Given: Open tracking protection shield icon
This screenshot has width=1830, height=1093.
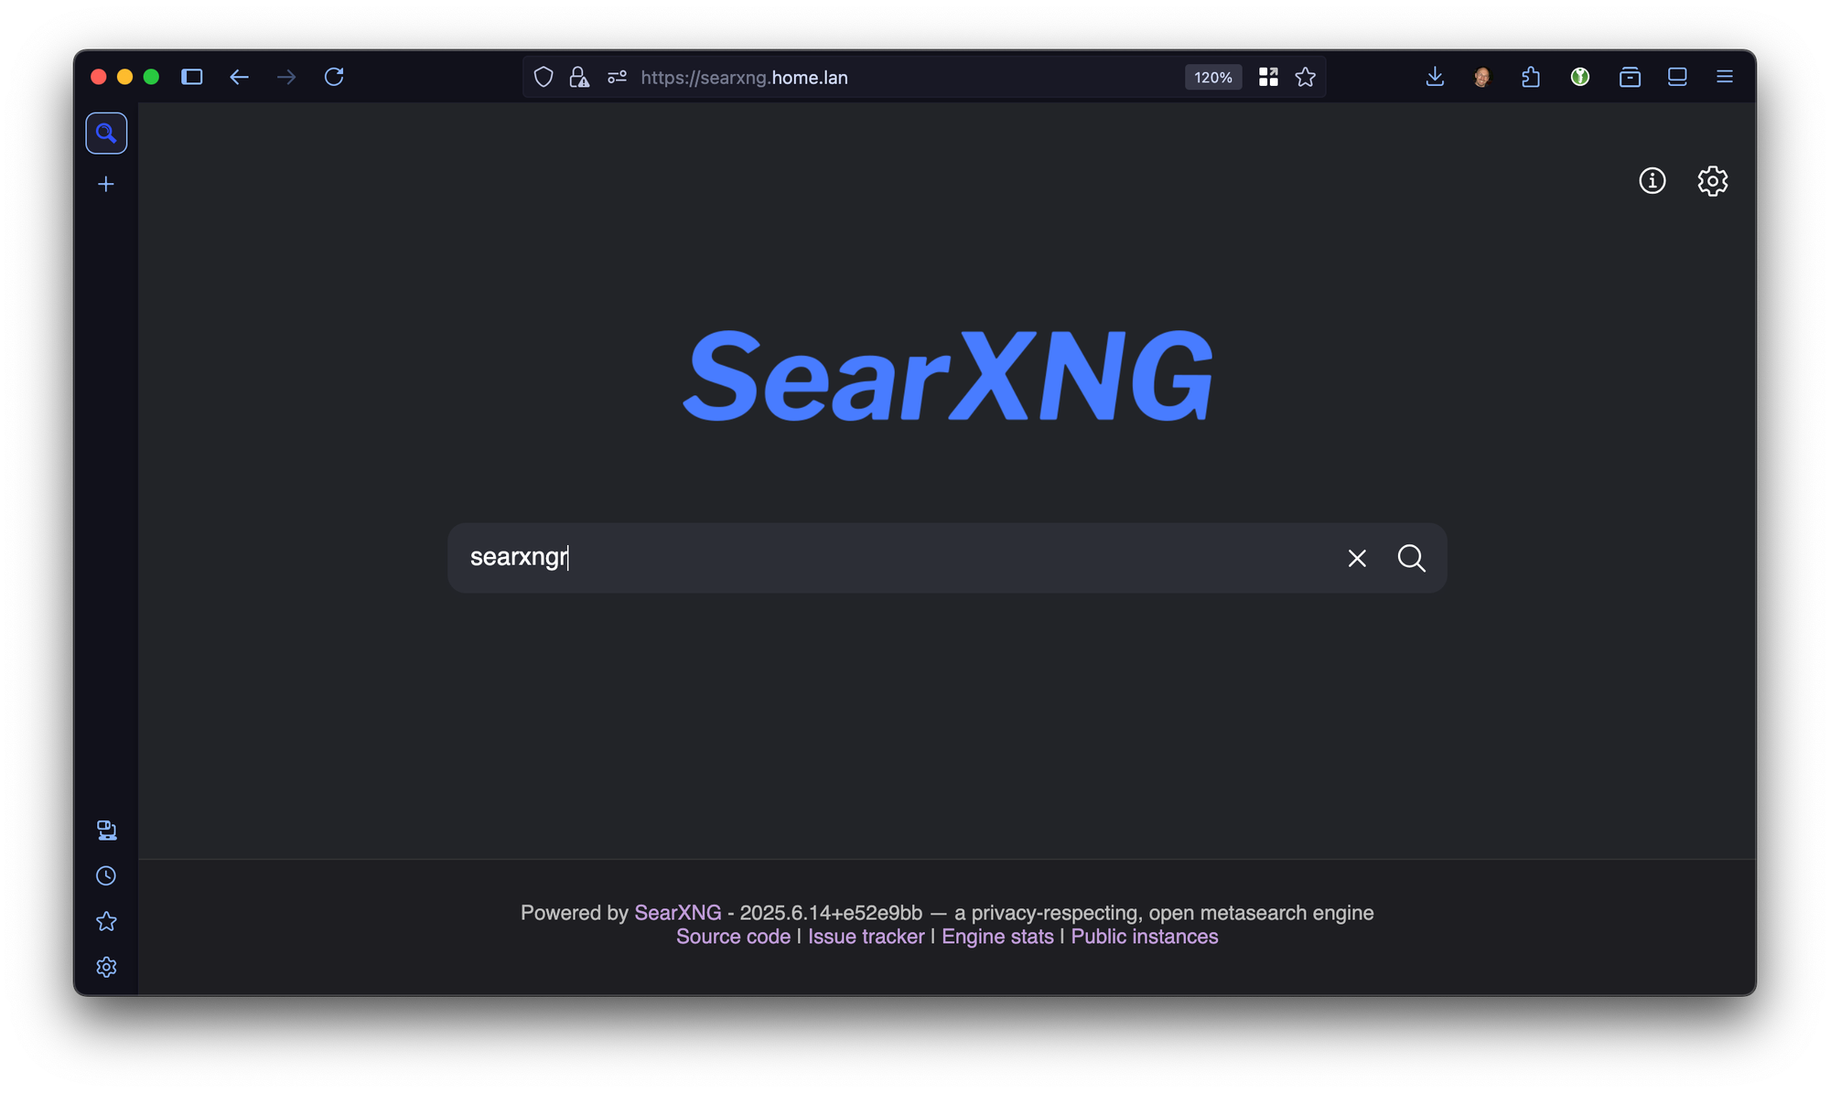Looking at the screenshot, I should (544, 77).
